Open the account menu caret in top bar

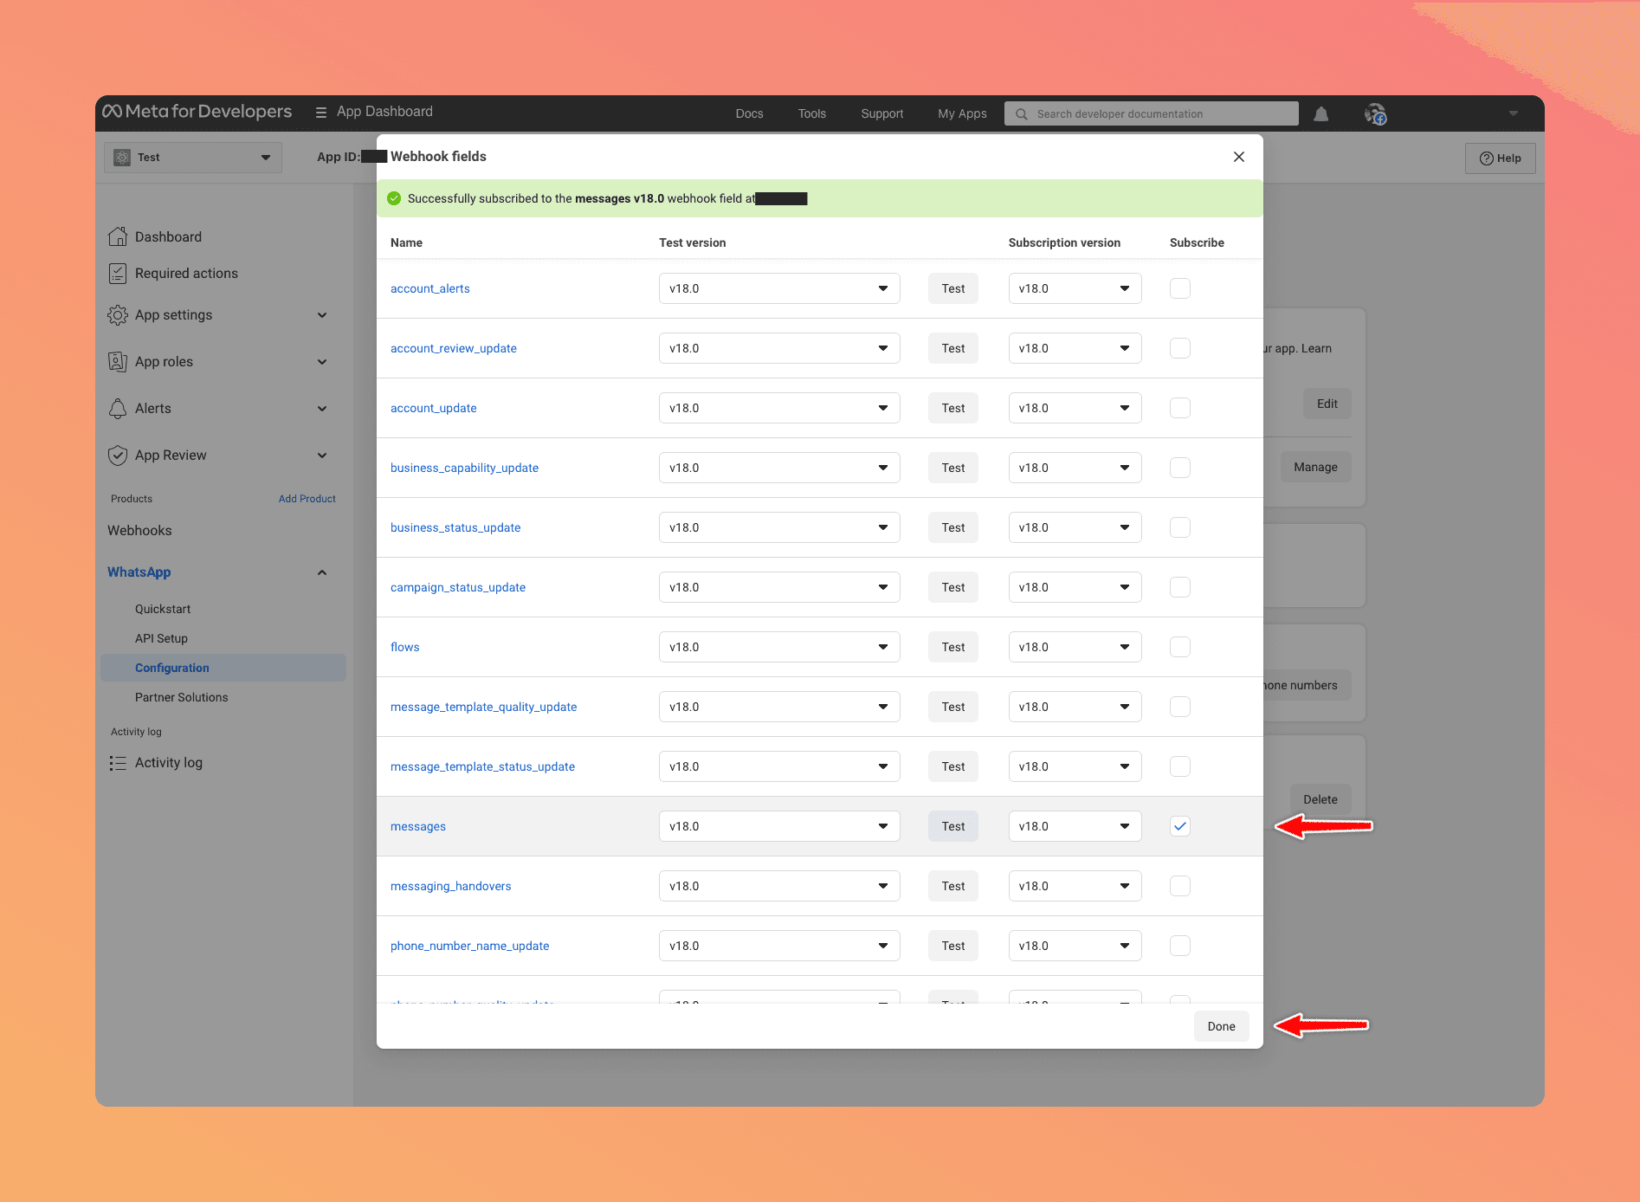1514,113
